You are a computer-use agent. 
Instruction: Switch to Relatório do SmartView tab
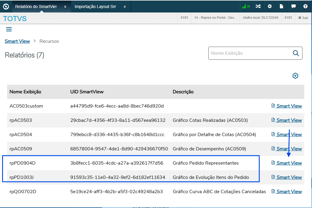[36, 7]
